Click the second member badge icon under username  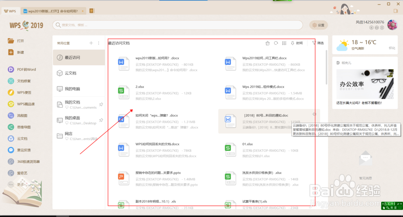pos(377,28)
